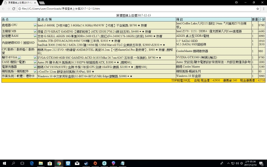Screen dimensions: 267x167
Task: Open Microsoft Store from taskbar
Action: pos(50,163)
